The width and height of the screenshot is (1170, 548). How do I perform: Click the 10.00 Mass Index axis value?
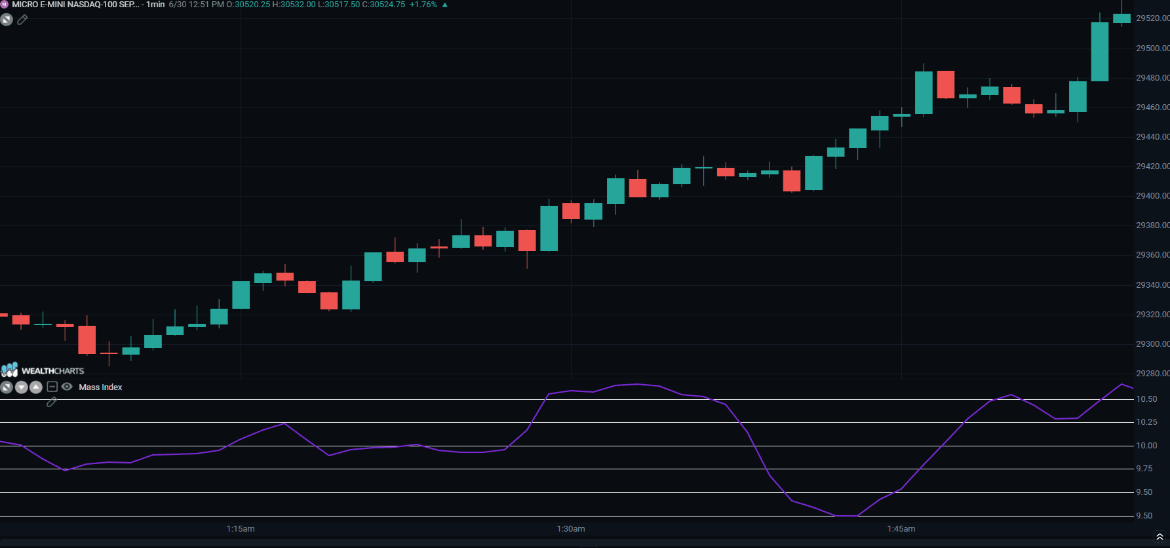1146,446
